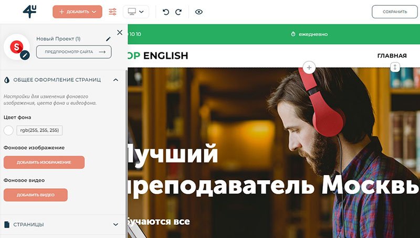Click the Предпросмотр сайта button
Screen dimensions: 420x238
pyautogui.click(x=74, y=52)
